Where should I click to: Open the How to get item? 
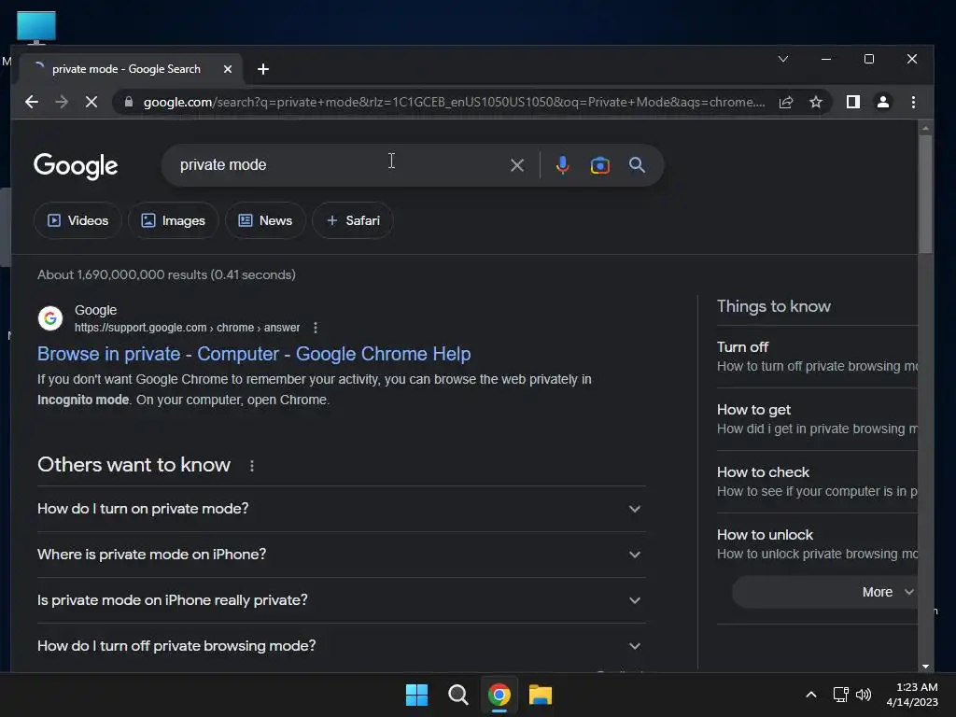(x=817, y=419)
